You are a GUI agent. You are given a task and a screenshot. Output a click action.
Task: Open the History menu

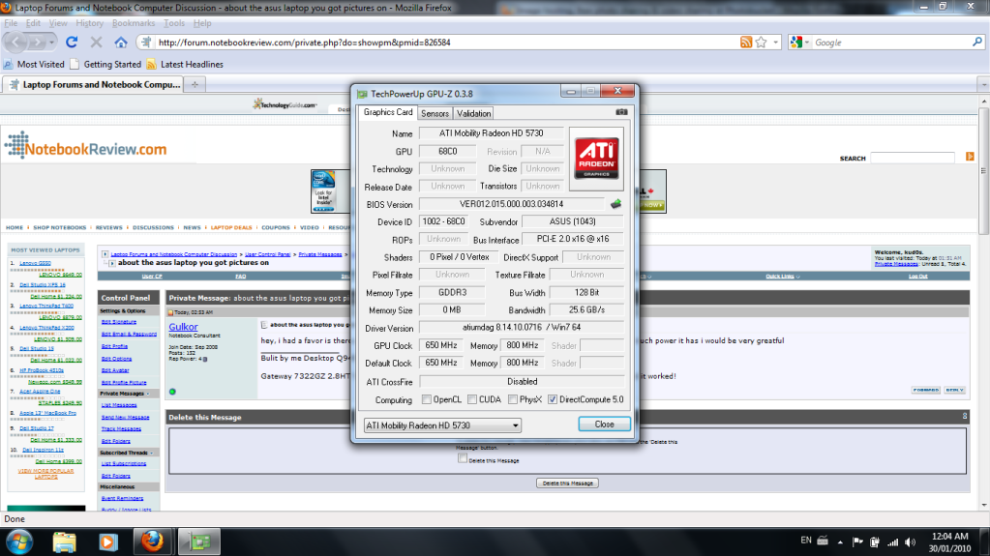(x=89, y=23)
